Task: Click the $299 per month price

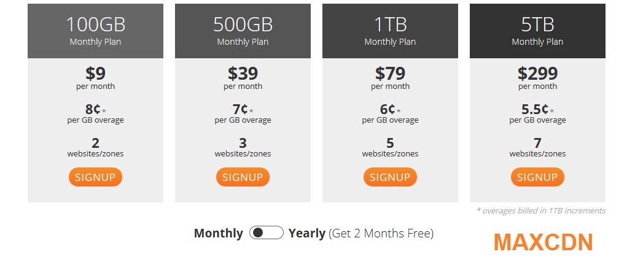Action: coord(537,78)
